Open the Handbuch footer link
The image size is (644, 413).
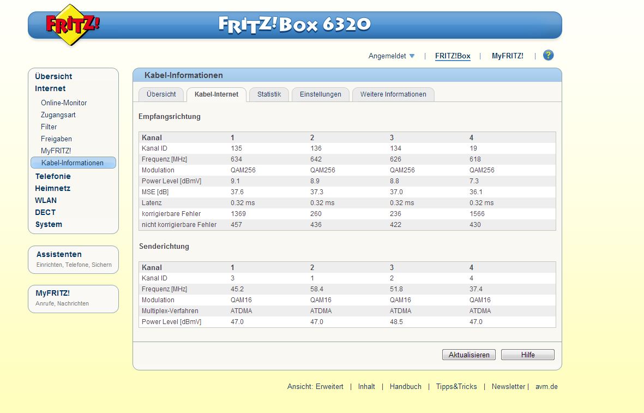[405, 387]
